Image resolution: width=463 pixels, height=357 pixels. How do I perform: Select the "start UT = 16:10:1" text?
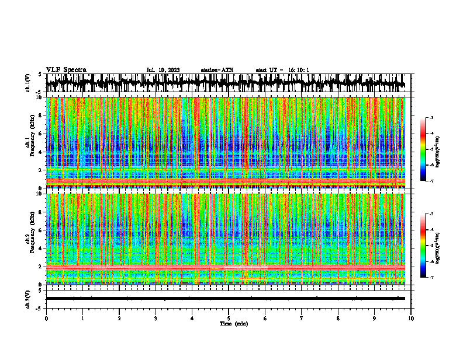tap(282, 70)
